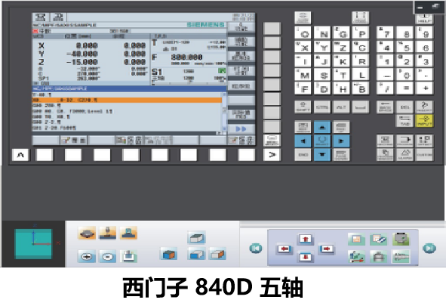This screenshot has height=306, width=446.
Task: Click the space bar key
Action: click(361, 107)
